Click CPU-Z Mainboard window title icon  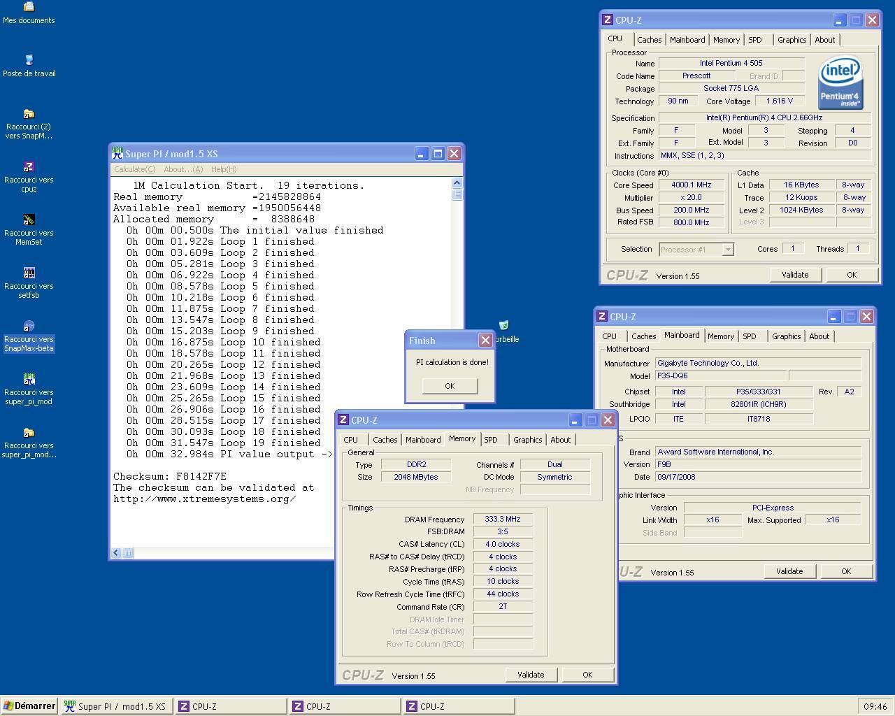coord(602,317)
